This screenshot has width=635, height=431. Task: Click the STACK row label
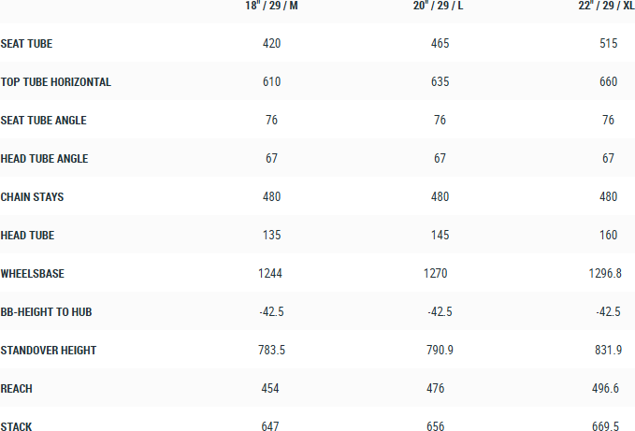17,427
